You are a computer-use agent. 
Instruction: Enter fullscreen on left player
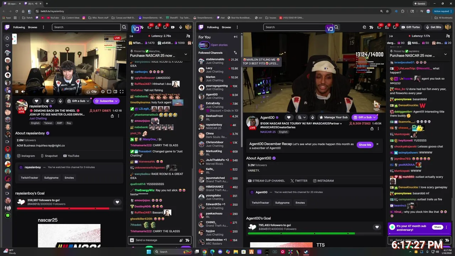(x=122, y=92)
